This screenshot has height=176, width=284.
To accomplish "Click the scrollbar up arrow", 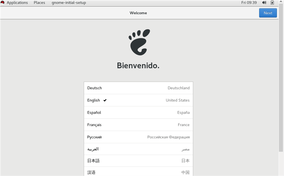I will 281,1.
